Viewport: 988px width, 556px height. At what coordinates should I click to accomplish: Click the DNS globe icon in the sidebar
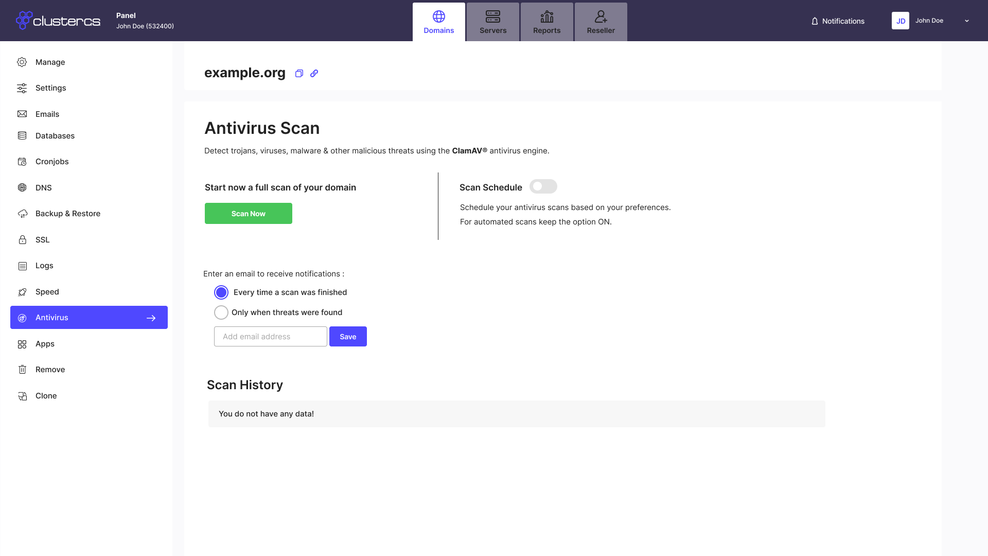tap(22, 188)
